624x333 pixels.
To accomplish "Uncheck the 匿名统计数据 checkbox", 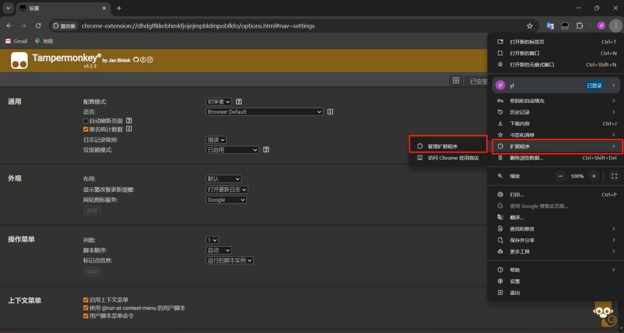I will [x=86, y=129].
